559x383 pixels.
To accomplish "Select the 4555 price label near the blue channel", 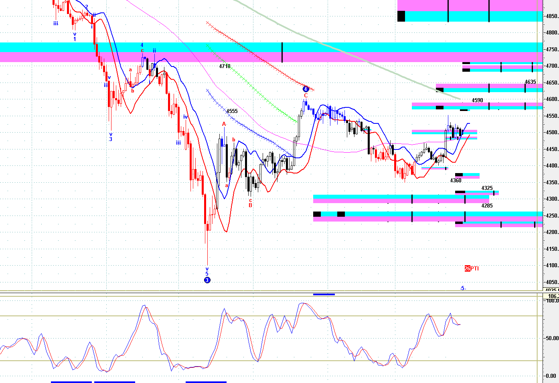I will (x=232, y=111).
